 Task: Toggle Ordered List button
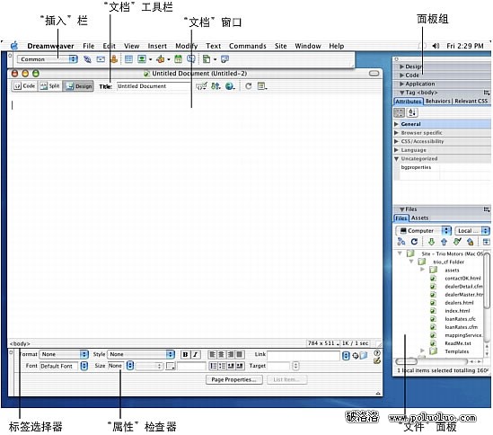point(222,366)
